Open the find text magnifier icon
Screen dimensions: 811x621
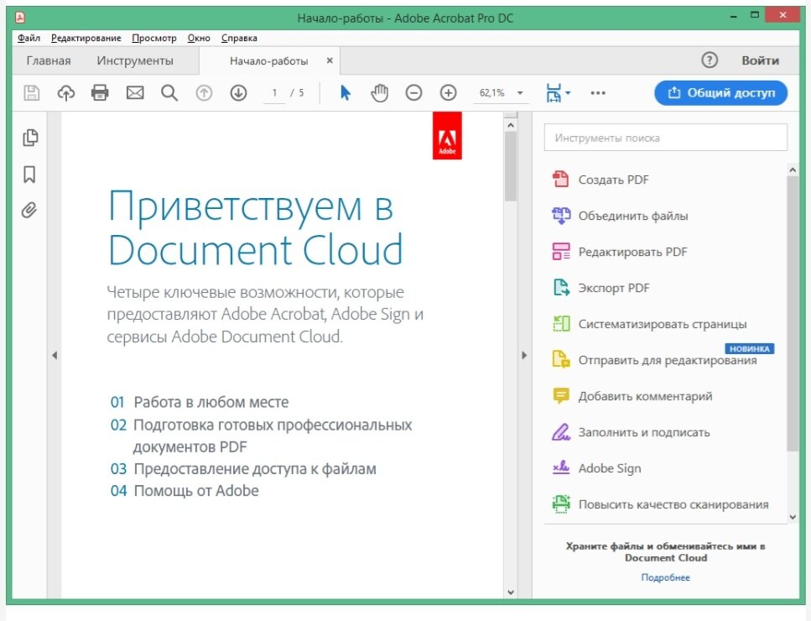(169, 93)
